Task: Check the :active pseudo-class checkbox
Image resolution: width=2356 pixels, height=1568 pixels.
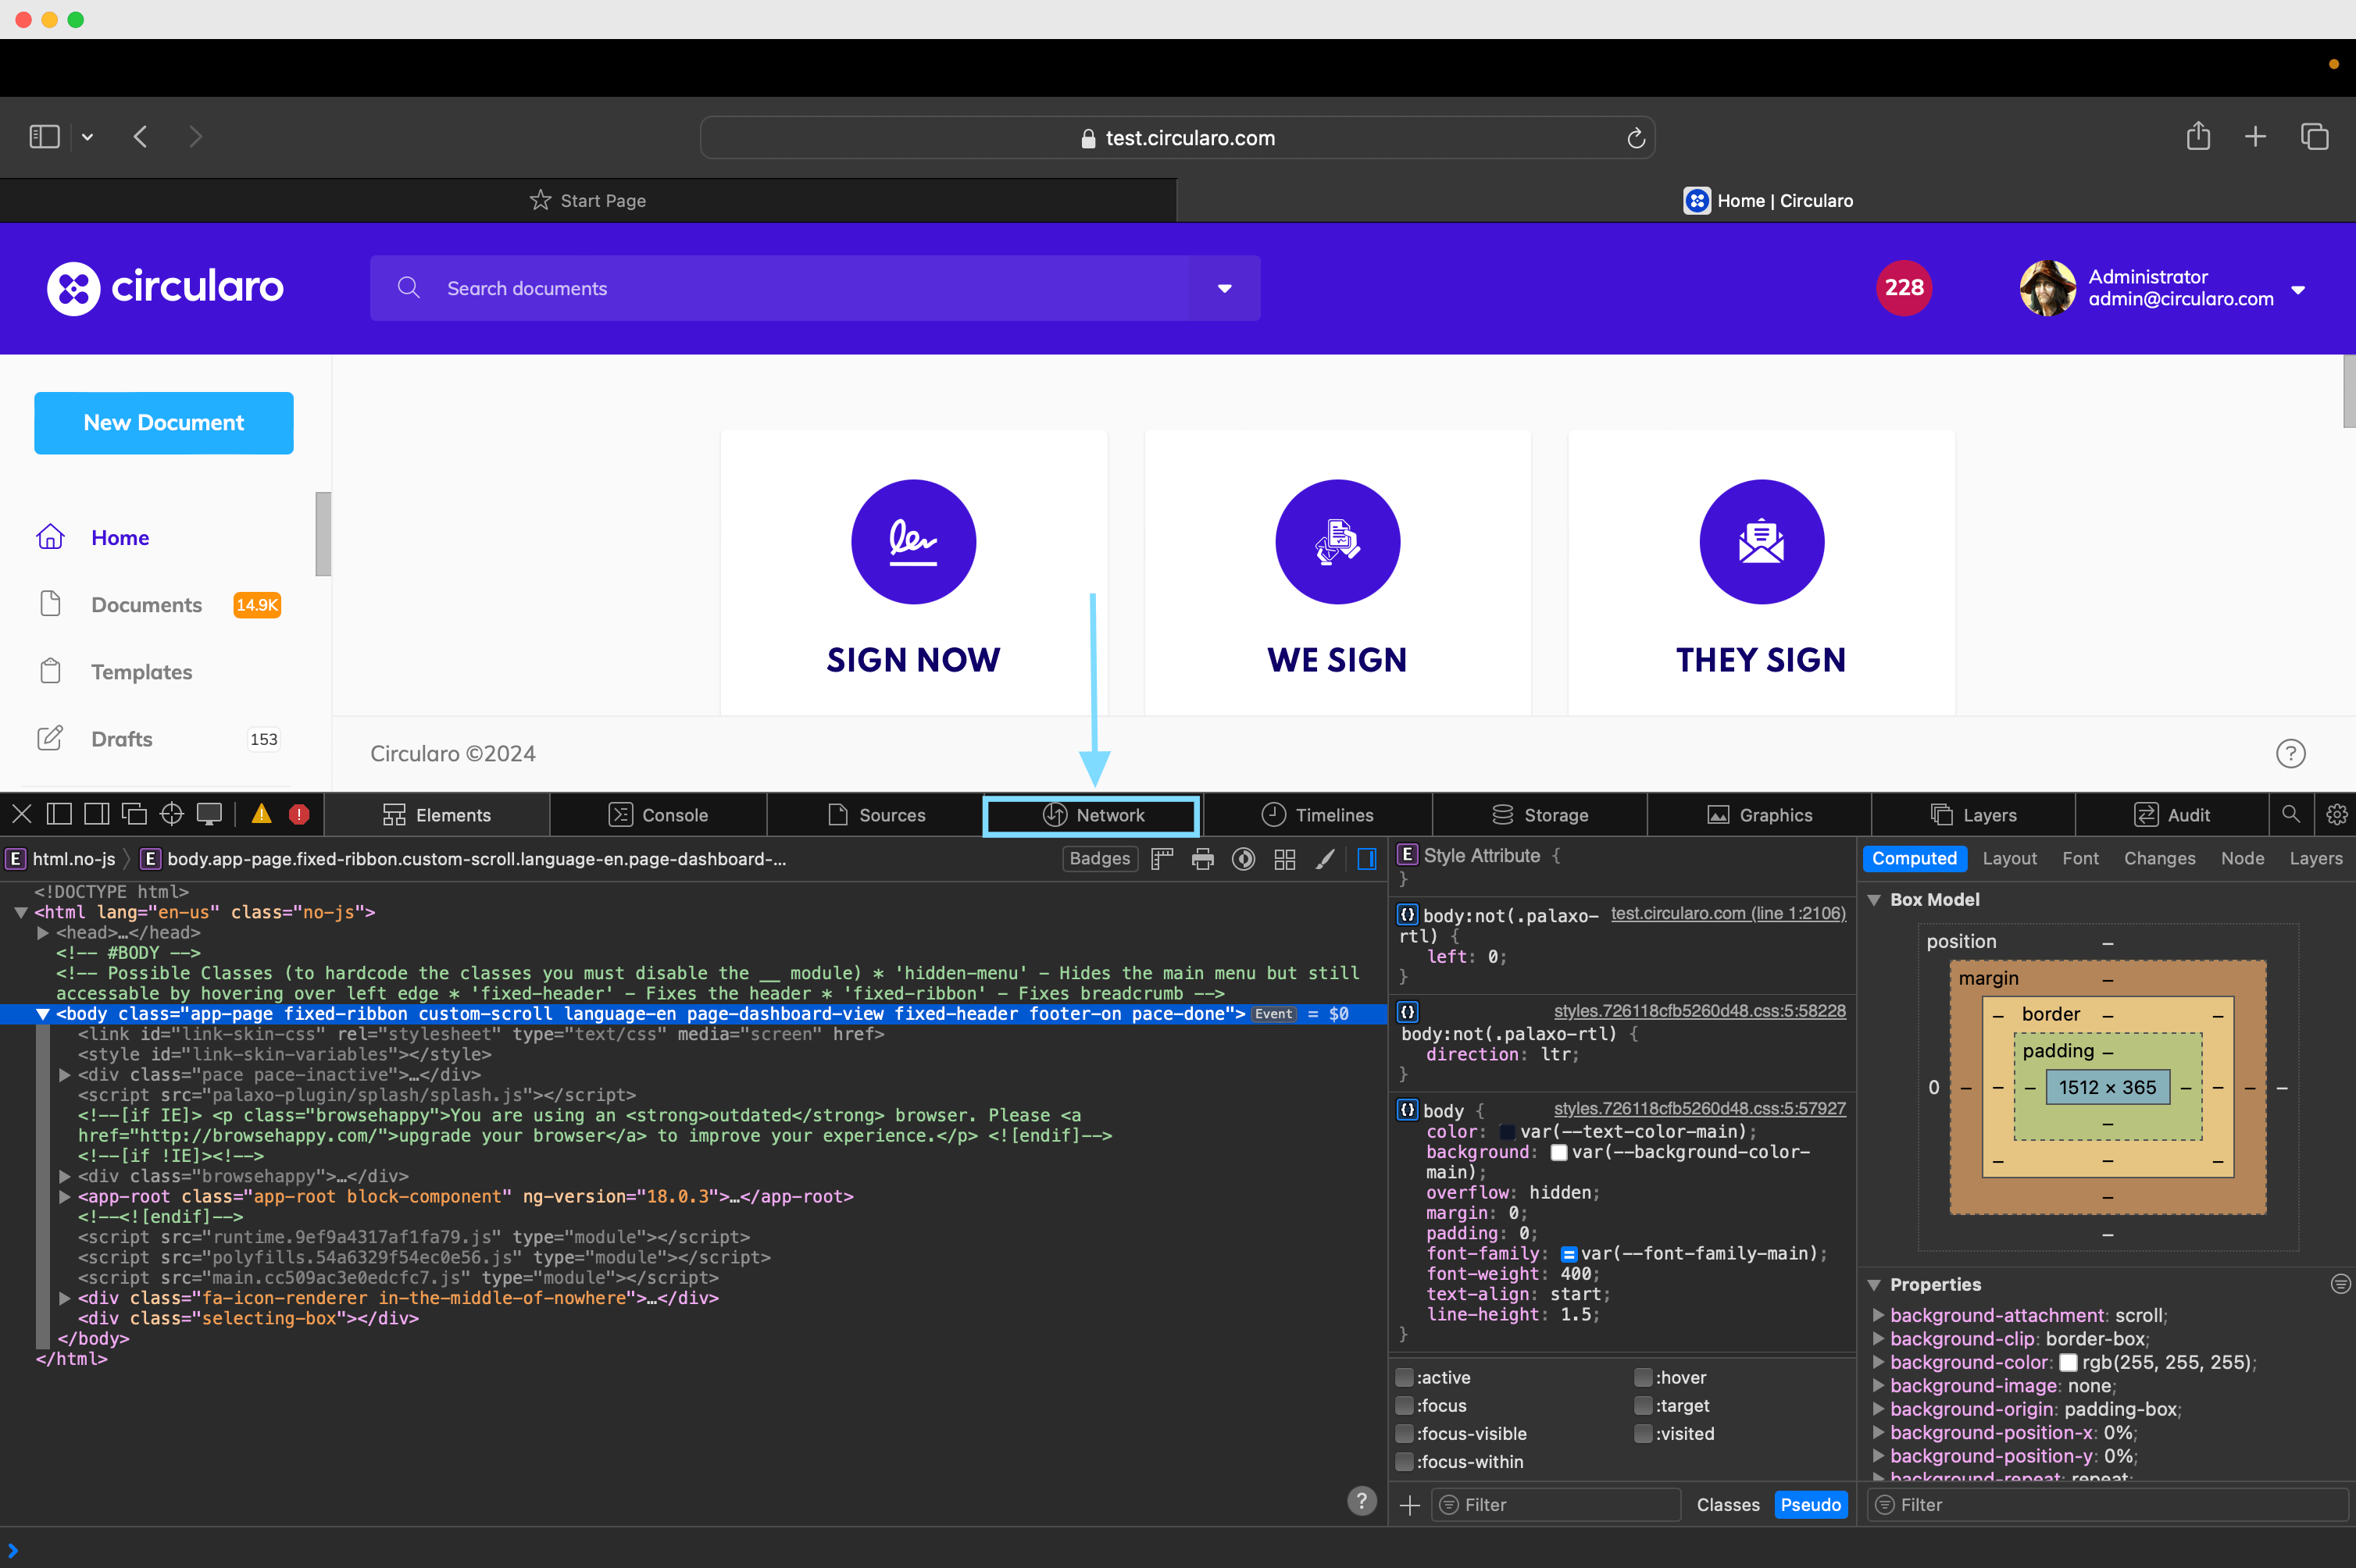Action: tap(1405, 1377)
